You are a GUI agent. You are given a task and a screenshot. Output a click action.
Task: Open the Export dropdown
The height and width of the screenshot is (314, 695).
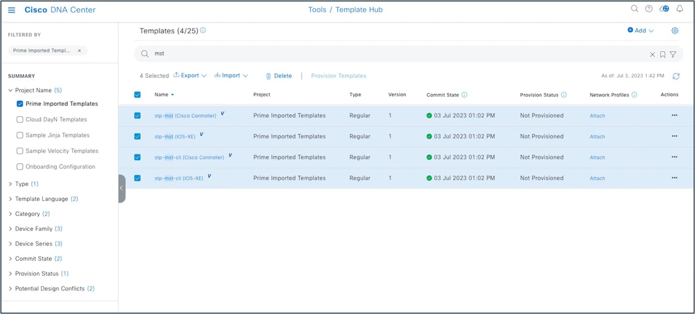(x=190, y=75)
